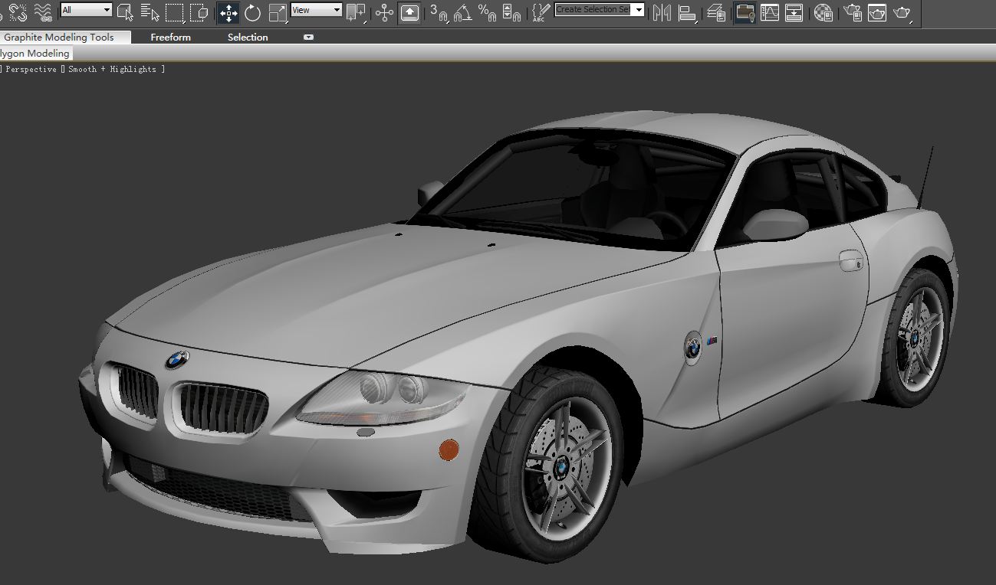The height and width of the screenshot is (585, 996).
Task: Click the Unlink Selection icon
Action: pyautogui.click(x=18, y=11)
